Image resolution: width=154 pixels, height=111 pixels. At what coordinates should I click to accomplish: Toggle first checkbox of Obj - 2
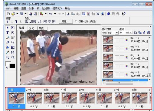(117, 75)
